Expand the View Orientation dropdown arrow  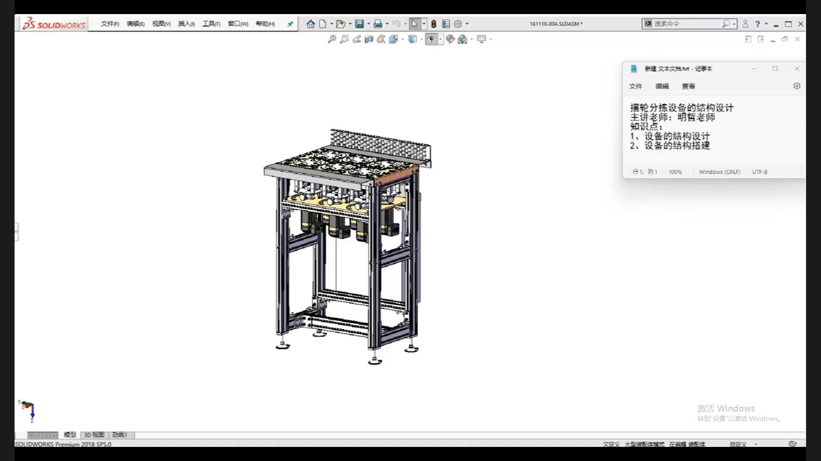click(402, 39)
